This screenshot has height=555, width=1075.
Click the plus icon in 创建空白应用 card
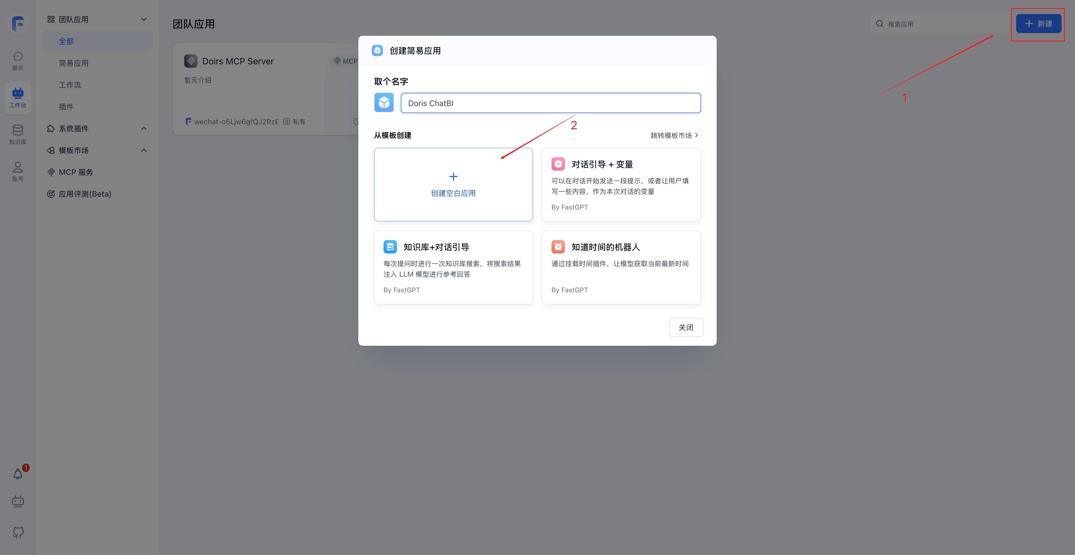tap(453, 177)
